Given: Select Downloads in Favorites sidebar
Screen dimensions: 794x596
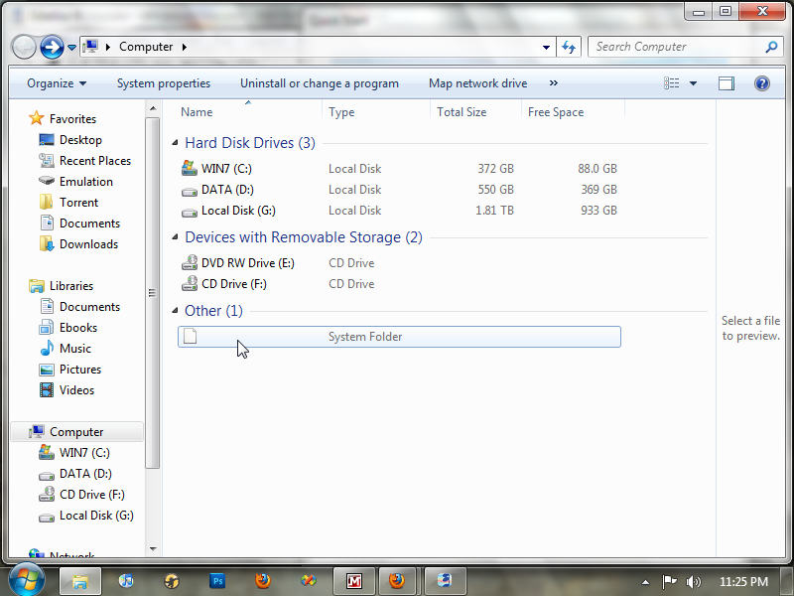Looking at the screenshot, I should pyautogui.click(x=88, y=244).
